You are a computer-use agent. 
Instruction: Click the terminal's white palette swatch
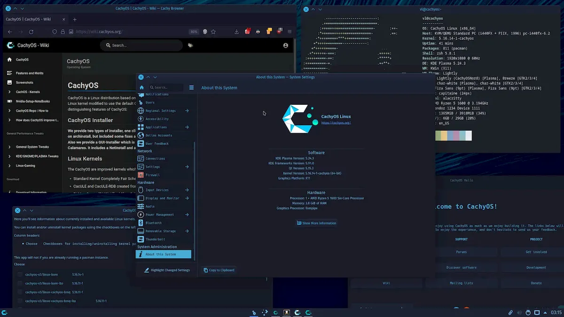(469, 136)
